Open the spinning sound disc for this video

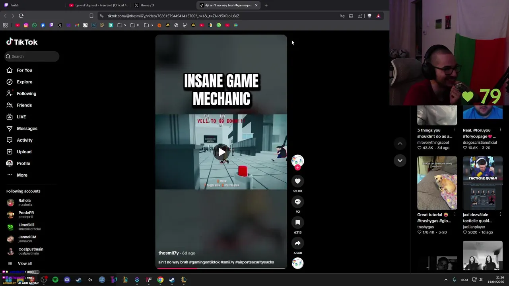[x=297, y=263]
